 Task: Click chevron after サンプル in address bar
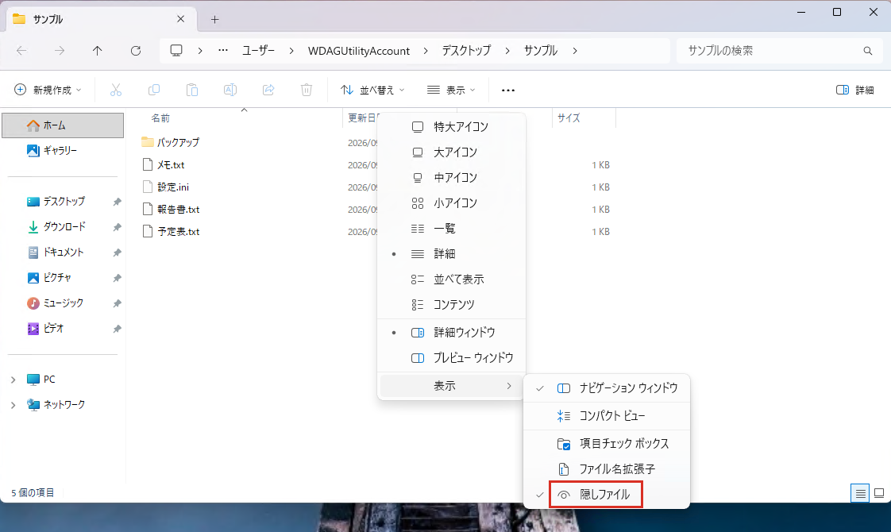click(x=575, y=51)
